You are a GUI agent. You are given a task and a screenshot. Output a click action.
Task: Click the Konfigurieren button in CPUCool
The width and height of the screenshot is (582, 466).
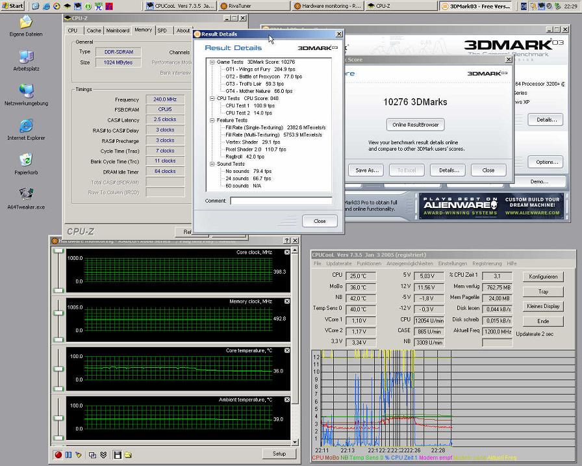tap(543, 277)
